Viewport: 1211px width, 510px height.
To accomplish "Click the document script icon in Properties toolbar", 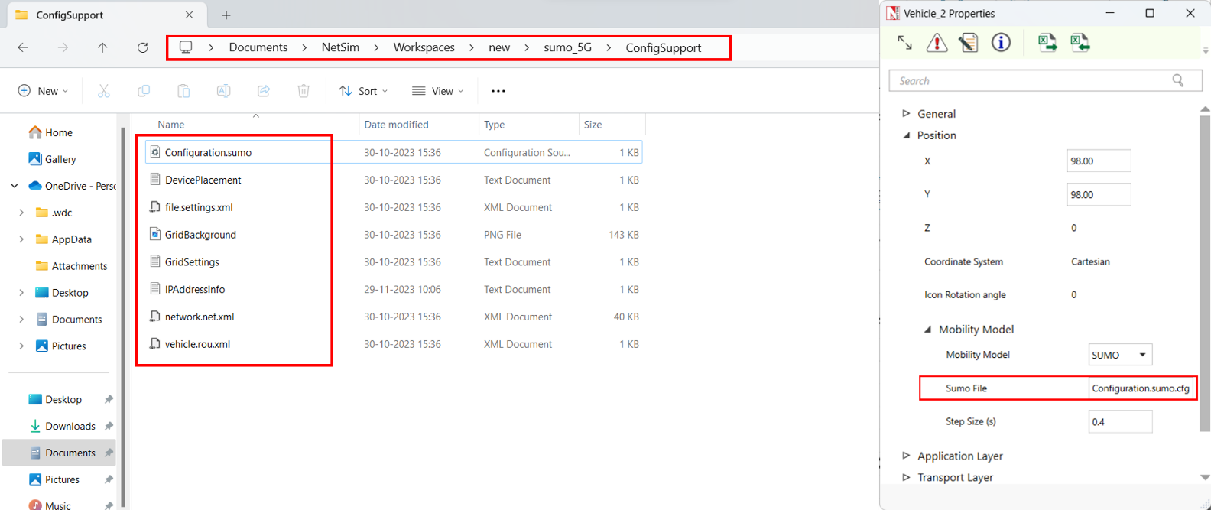I will 969,43.
